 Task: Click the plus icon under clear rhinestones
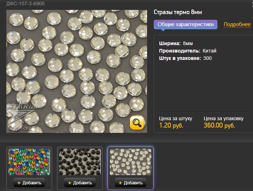coord(120,183)
